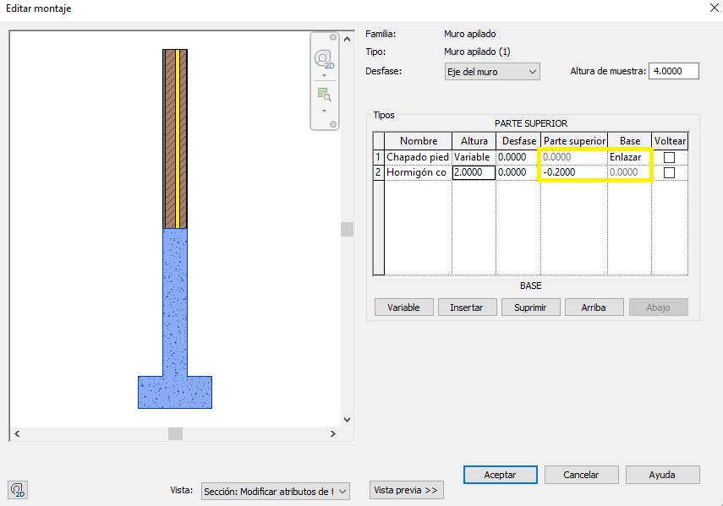Open the Desfase dropdown showing Eje del muro

pos(491,72)
